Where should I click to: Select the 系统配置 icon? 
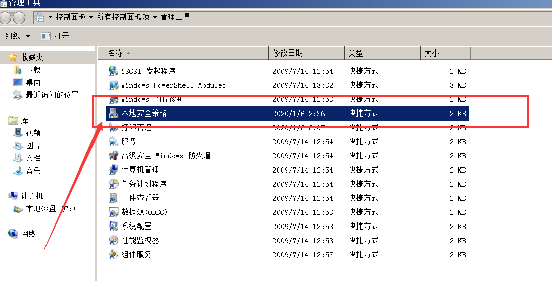[x=113, y=226]
